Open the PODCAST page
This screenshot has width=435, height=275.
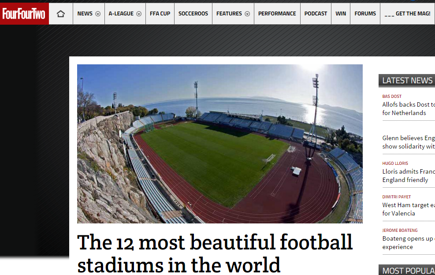tap(316, 14)
